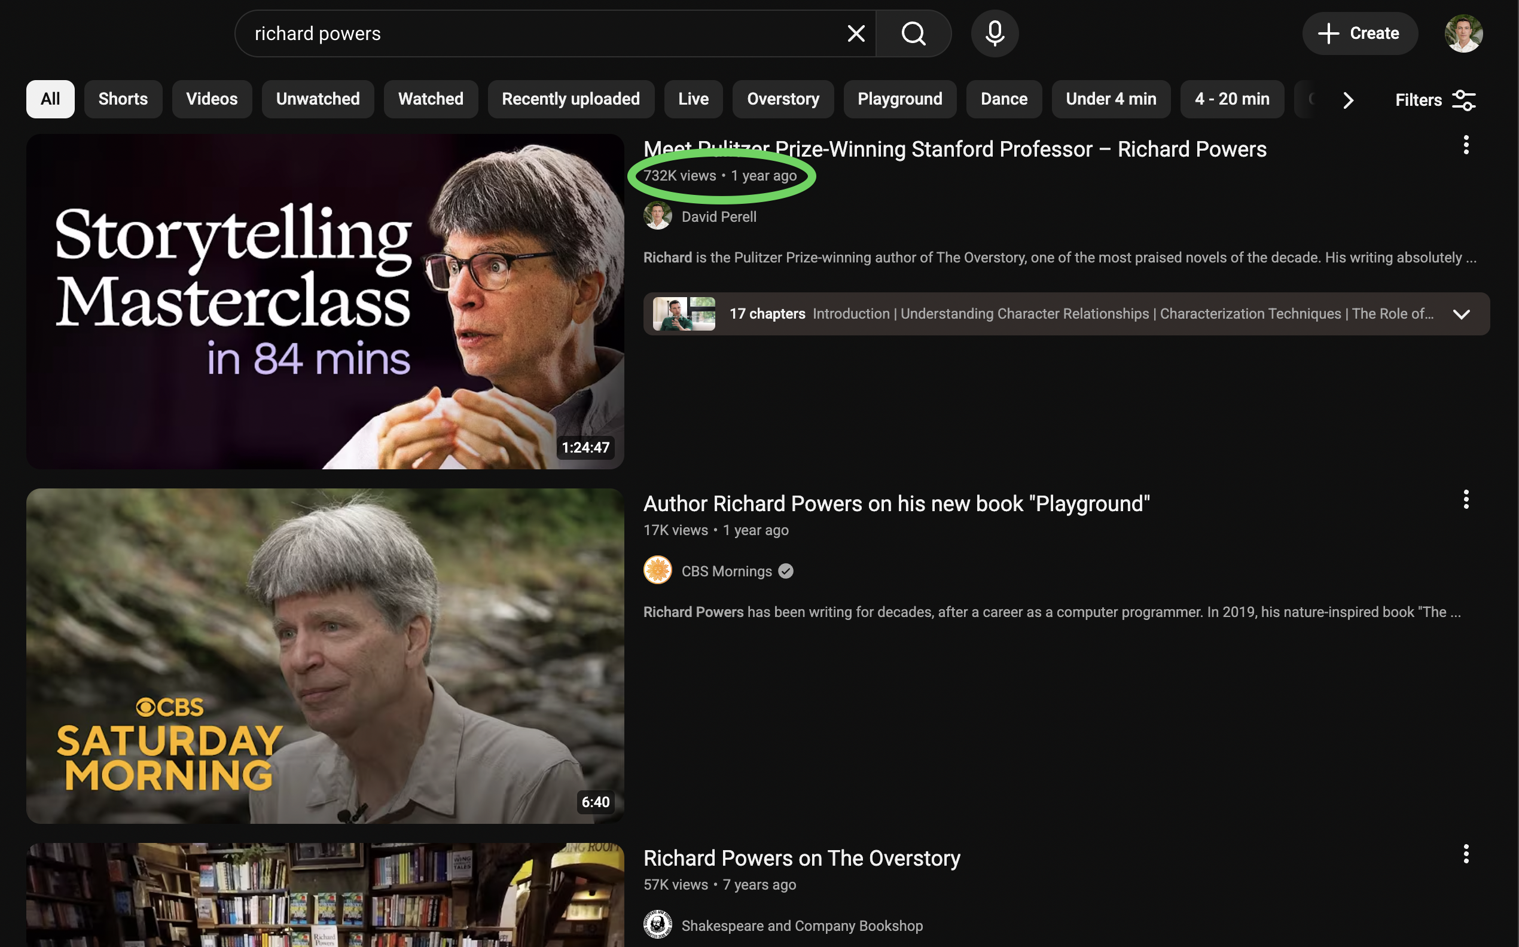Toggle the Watched filter chip
This screenshot has height=947, width=1519.
pos(431,99)
